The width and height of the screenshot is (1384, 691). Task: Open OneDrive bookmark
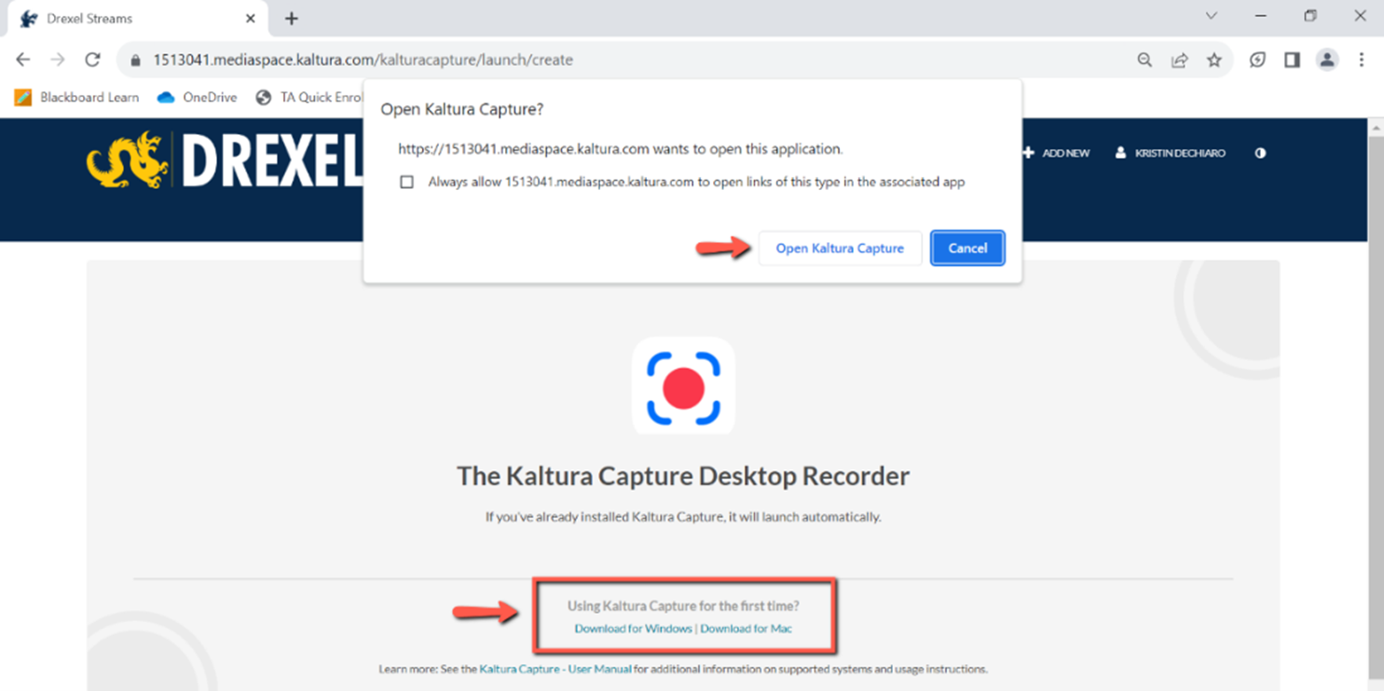(x=197, y=97)
